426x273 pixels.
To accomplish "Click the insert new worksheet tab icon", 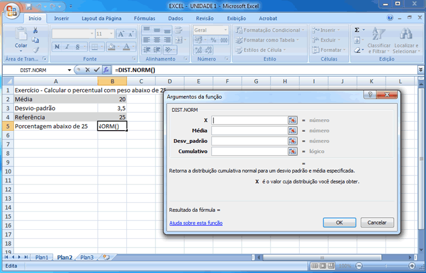I will click(106, 257).
